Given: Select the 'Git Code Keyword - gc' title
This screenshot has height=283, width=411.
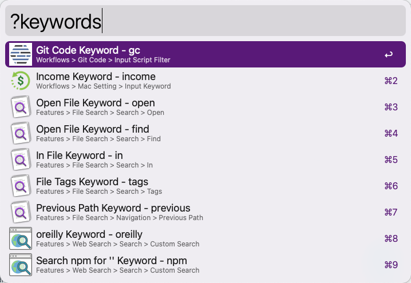Looking at the screenshot, I should 88,50.
